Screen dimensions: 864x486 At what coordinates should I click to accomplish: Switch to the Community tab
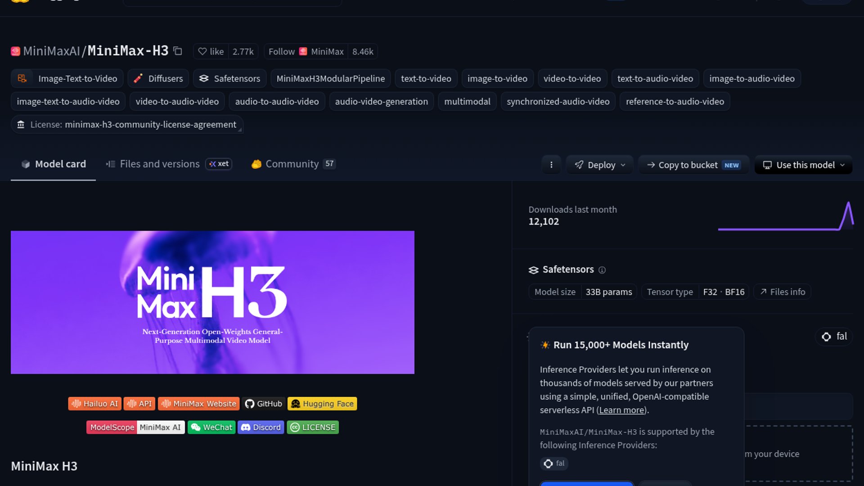coord(293,164)
